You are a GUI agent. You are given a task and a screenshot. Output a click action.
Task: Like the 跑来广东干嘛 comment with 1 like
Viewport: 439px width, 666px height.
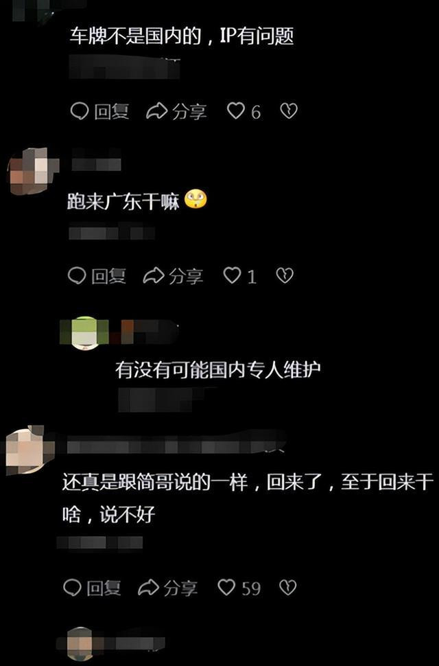[233, 275]
